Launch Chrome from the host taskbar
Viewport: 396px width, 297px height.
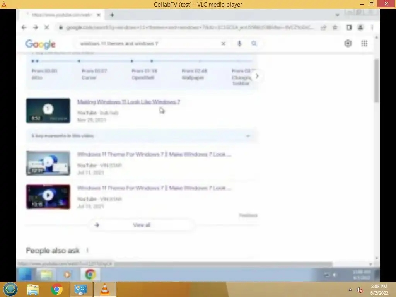pyautogui.click(x=57, y=289)
